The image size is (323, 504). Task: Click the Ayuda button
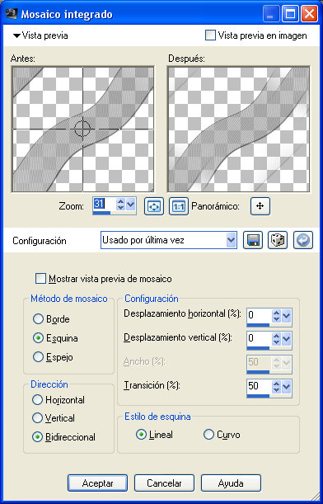tap(231, 483)
